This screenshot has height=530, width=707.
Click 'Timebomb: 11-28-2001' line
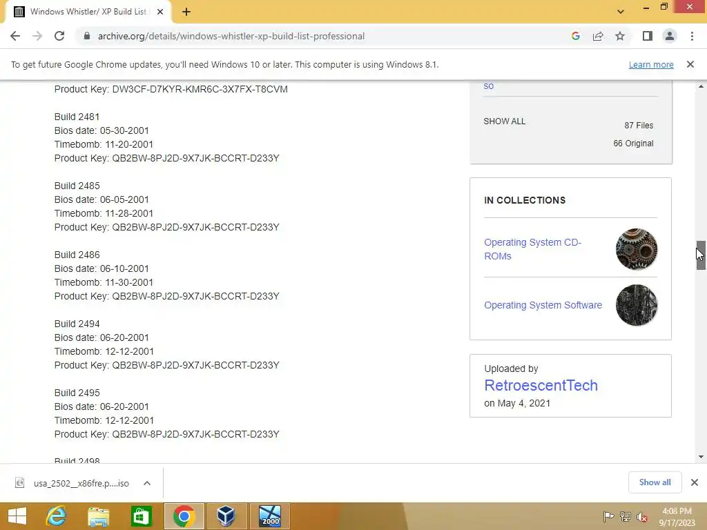coord(104,213)
